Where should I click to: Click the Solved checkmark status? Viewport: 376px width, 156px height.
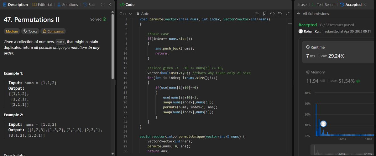coord(98,19)
